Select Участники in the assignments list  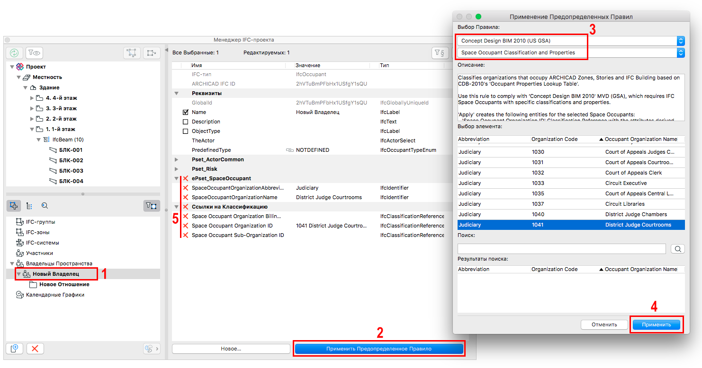click(39, 253)
